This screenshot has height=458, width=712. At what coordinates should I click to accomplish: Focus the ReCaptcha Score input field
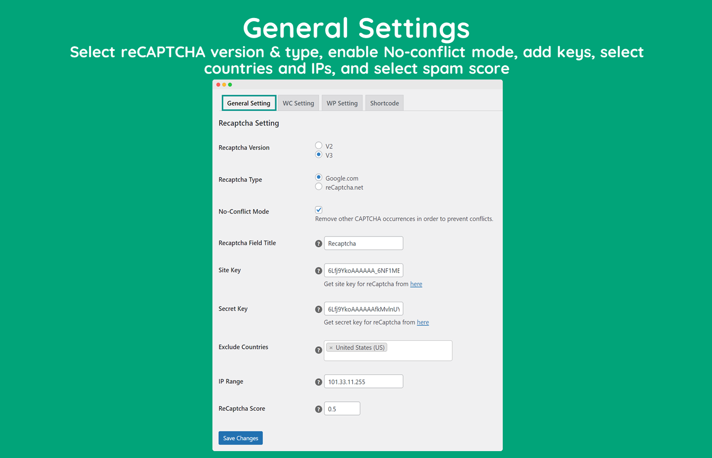click(x=342, y=409)
